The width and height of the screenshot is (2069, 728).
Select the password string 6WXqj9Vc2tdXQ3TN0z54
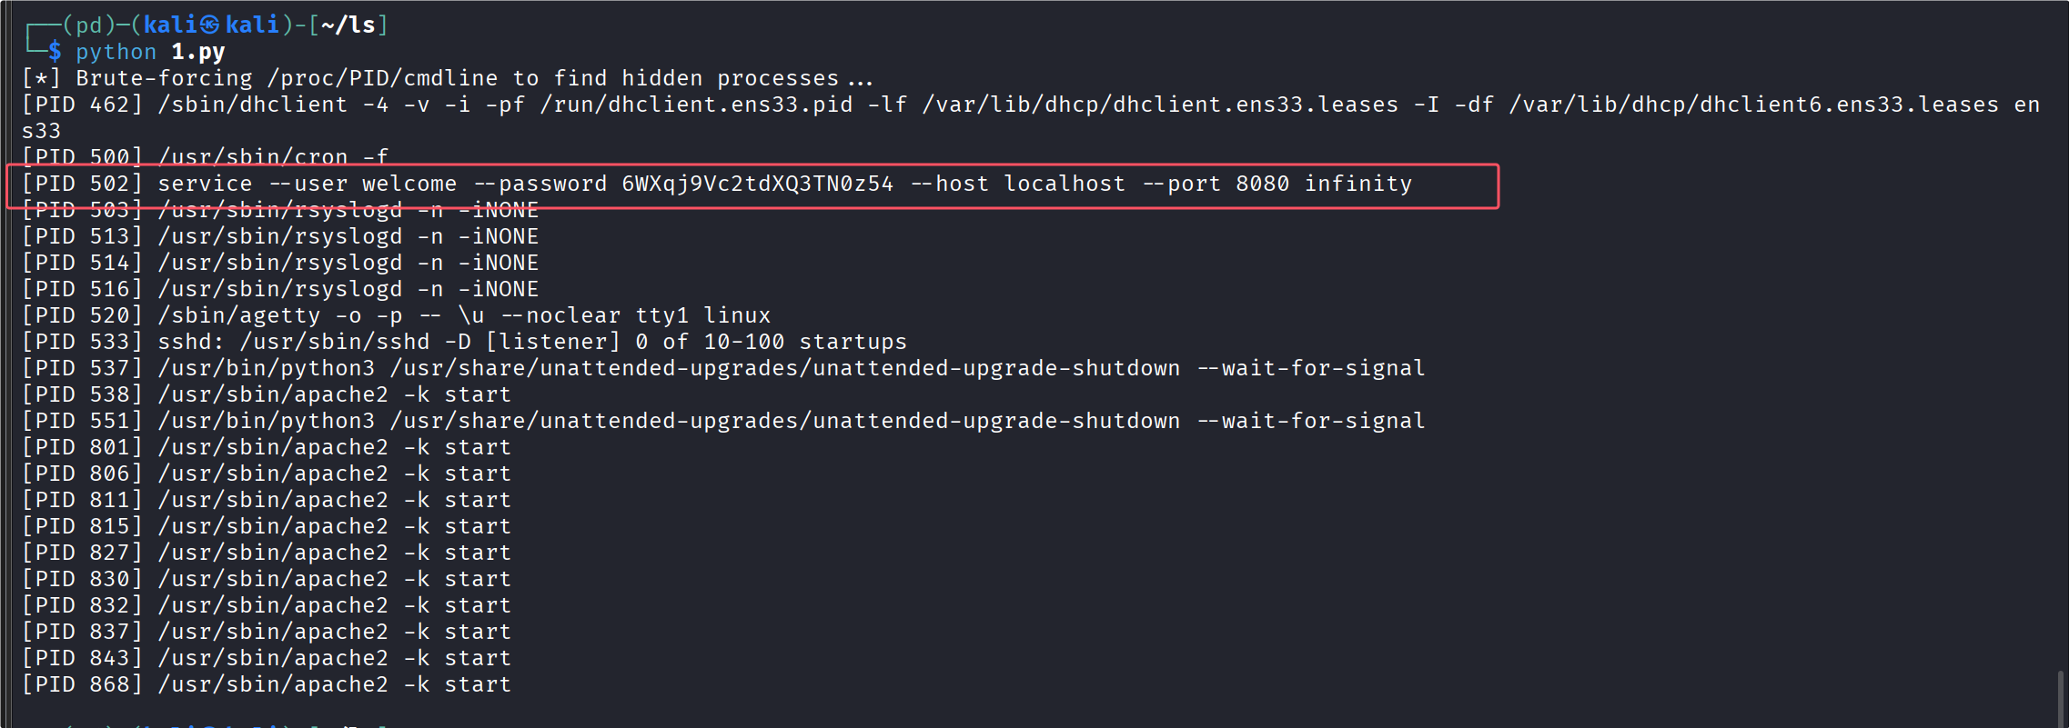tap(757, 184)
